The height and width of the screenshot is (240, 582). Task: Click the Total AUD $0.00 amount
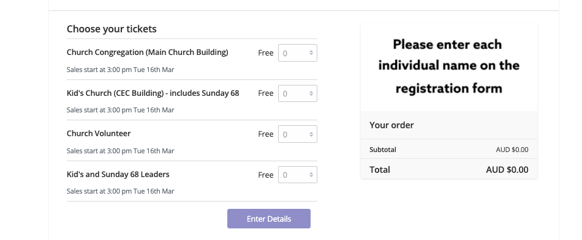point(507,170)
